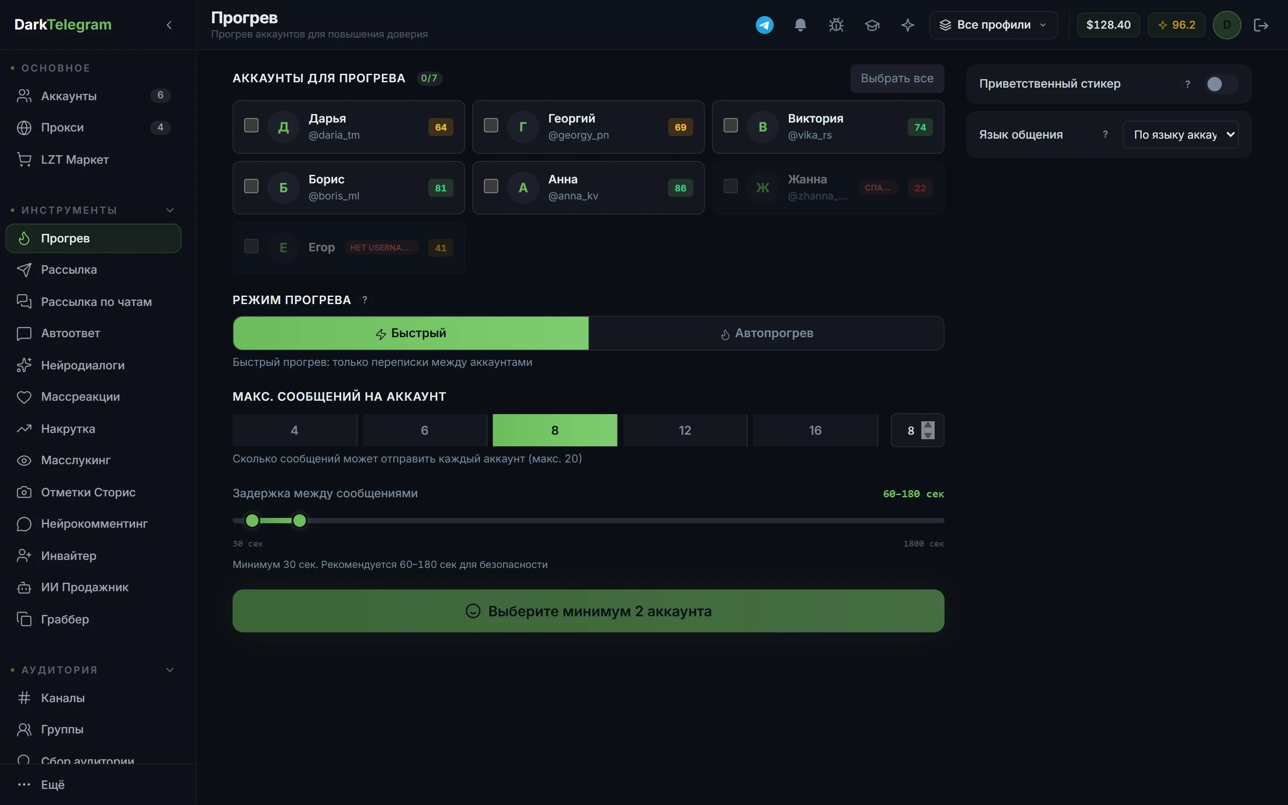Open notifications bell
This screenshot has width=1288, height=805.
800,25
